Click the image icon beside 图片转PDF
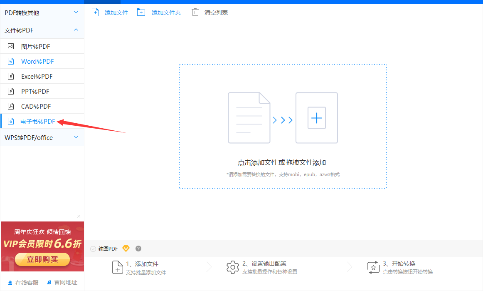 [11, 46]
